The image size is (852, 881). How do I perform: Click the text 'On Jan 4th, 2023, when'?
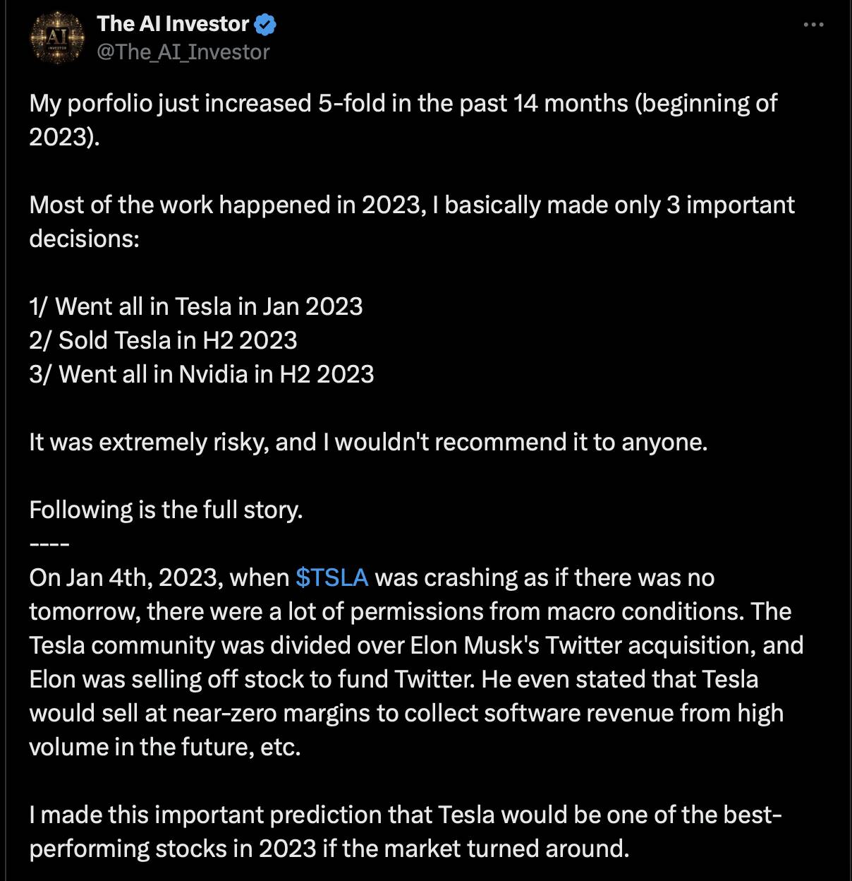click(x=159, y=577)
